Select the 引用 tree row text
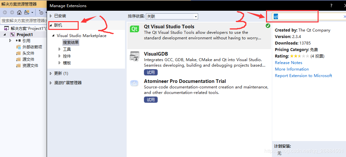The height and width of the screenshot is (157, 346). (26, 41)
